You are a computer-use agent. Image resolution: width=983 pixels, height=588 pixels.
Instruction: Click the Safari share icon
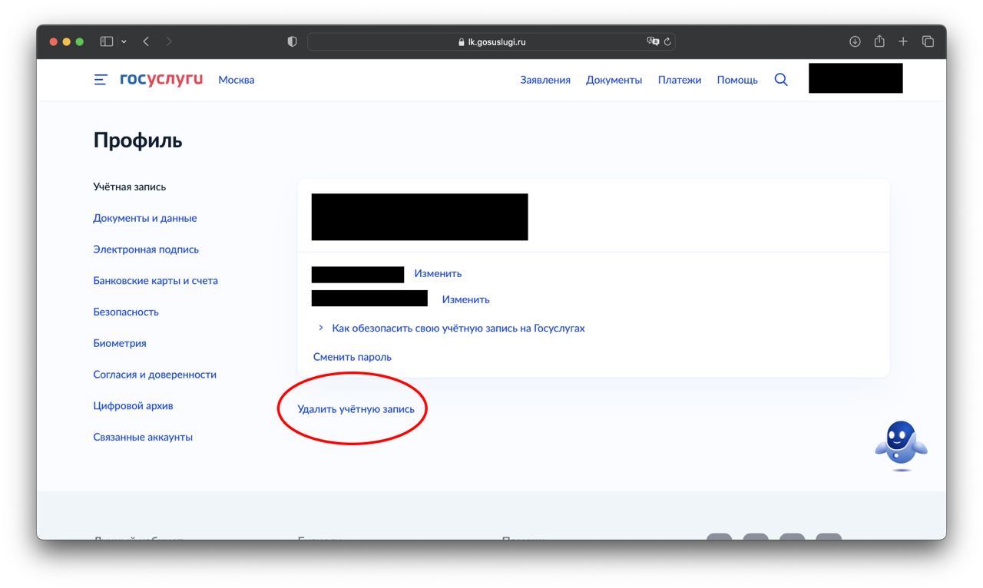click(879, 41)
